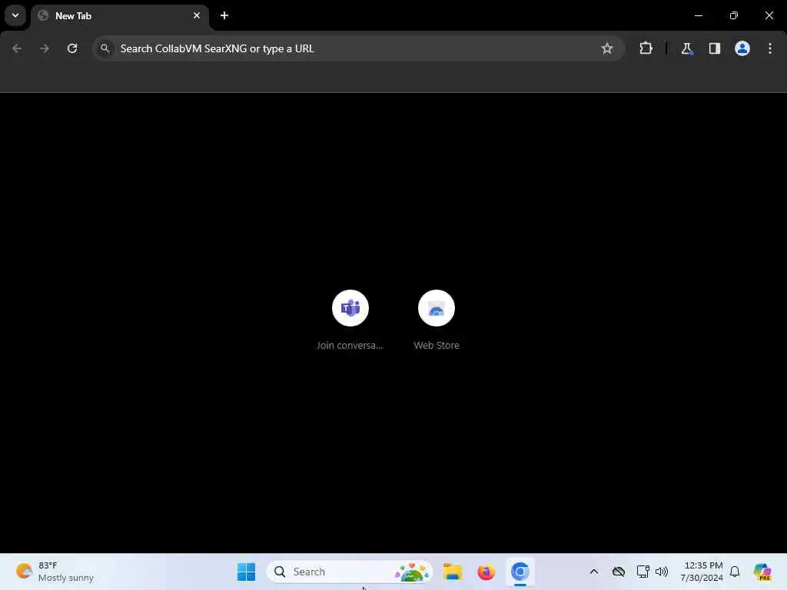Open the Copilot preview icon
787x590 pixels.
tap(762, 572)
